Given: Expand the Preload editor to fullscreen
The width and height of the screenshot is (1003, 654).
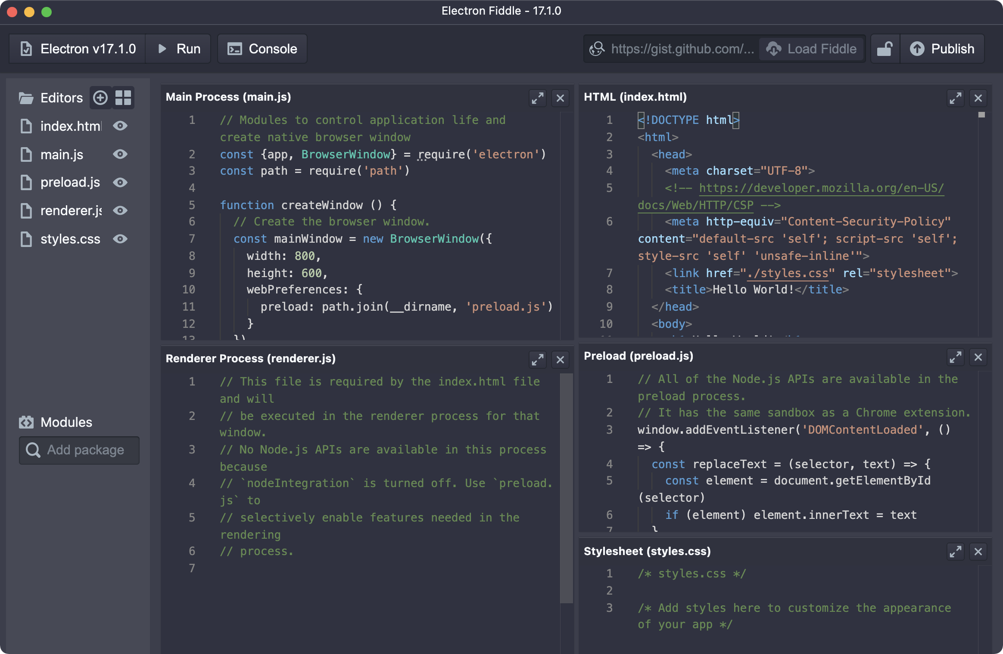Looking at the screenshot, I should click(956, 357).
